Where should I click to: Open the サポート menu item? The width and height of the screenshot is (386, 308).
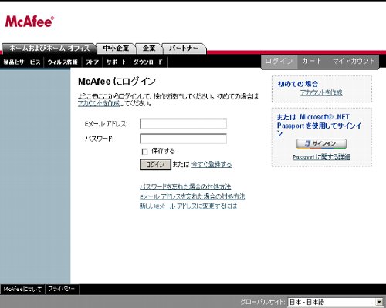pyautogui.click(x=117, y=62)
